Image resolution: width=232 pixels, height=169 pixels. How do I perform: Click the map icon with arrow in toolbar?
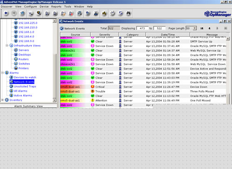click(80, 14)
